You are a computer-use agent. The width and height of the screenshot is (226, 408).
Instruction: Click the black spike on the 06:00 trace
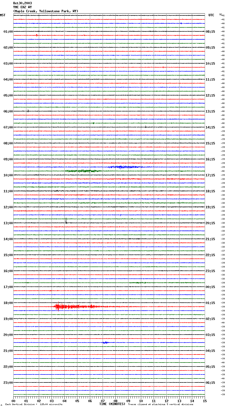tap(28, 111)
